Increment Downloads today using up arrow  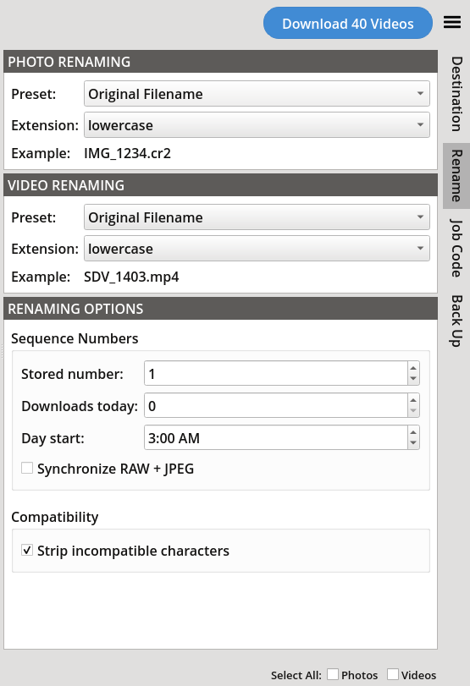[413, 399]
